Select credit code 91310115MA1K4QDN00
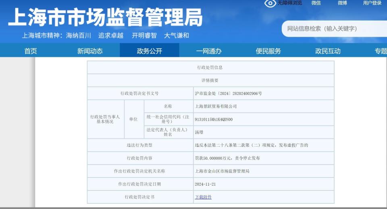The width and height of the screenshot is (387, 209). tap(214, 119)
